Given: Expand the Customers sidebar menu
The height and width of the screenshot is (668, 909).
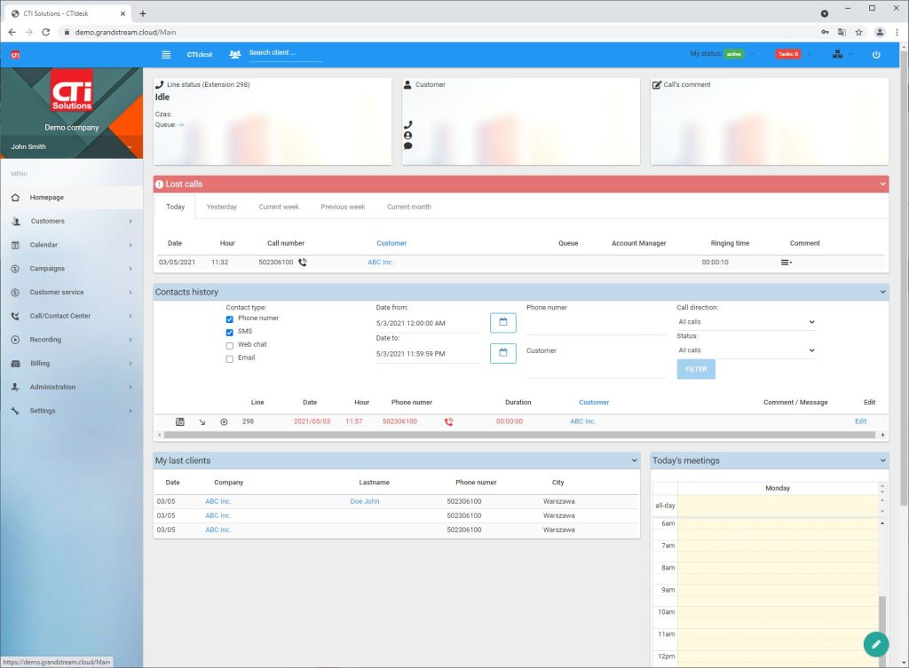Looking at the screenshot, I should click(71, 221).
